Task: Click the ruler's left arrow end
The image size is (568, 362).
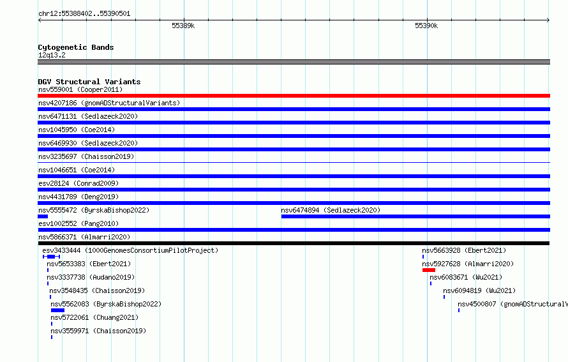Action: tap(40, 20)
